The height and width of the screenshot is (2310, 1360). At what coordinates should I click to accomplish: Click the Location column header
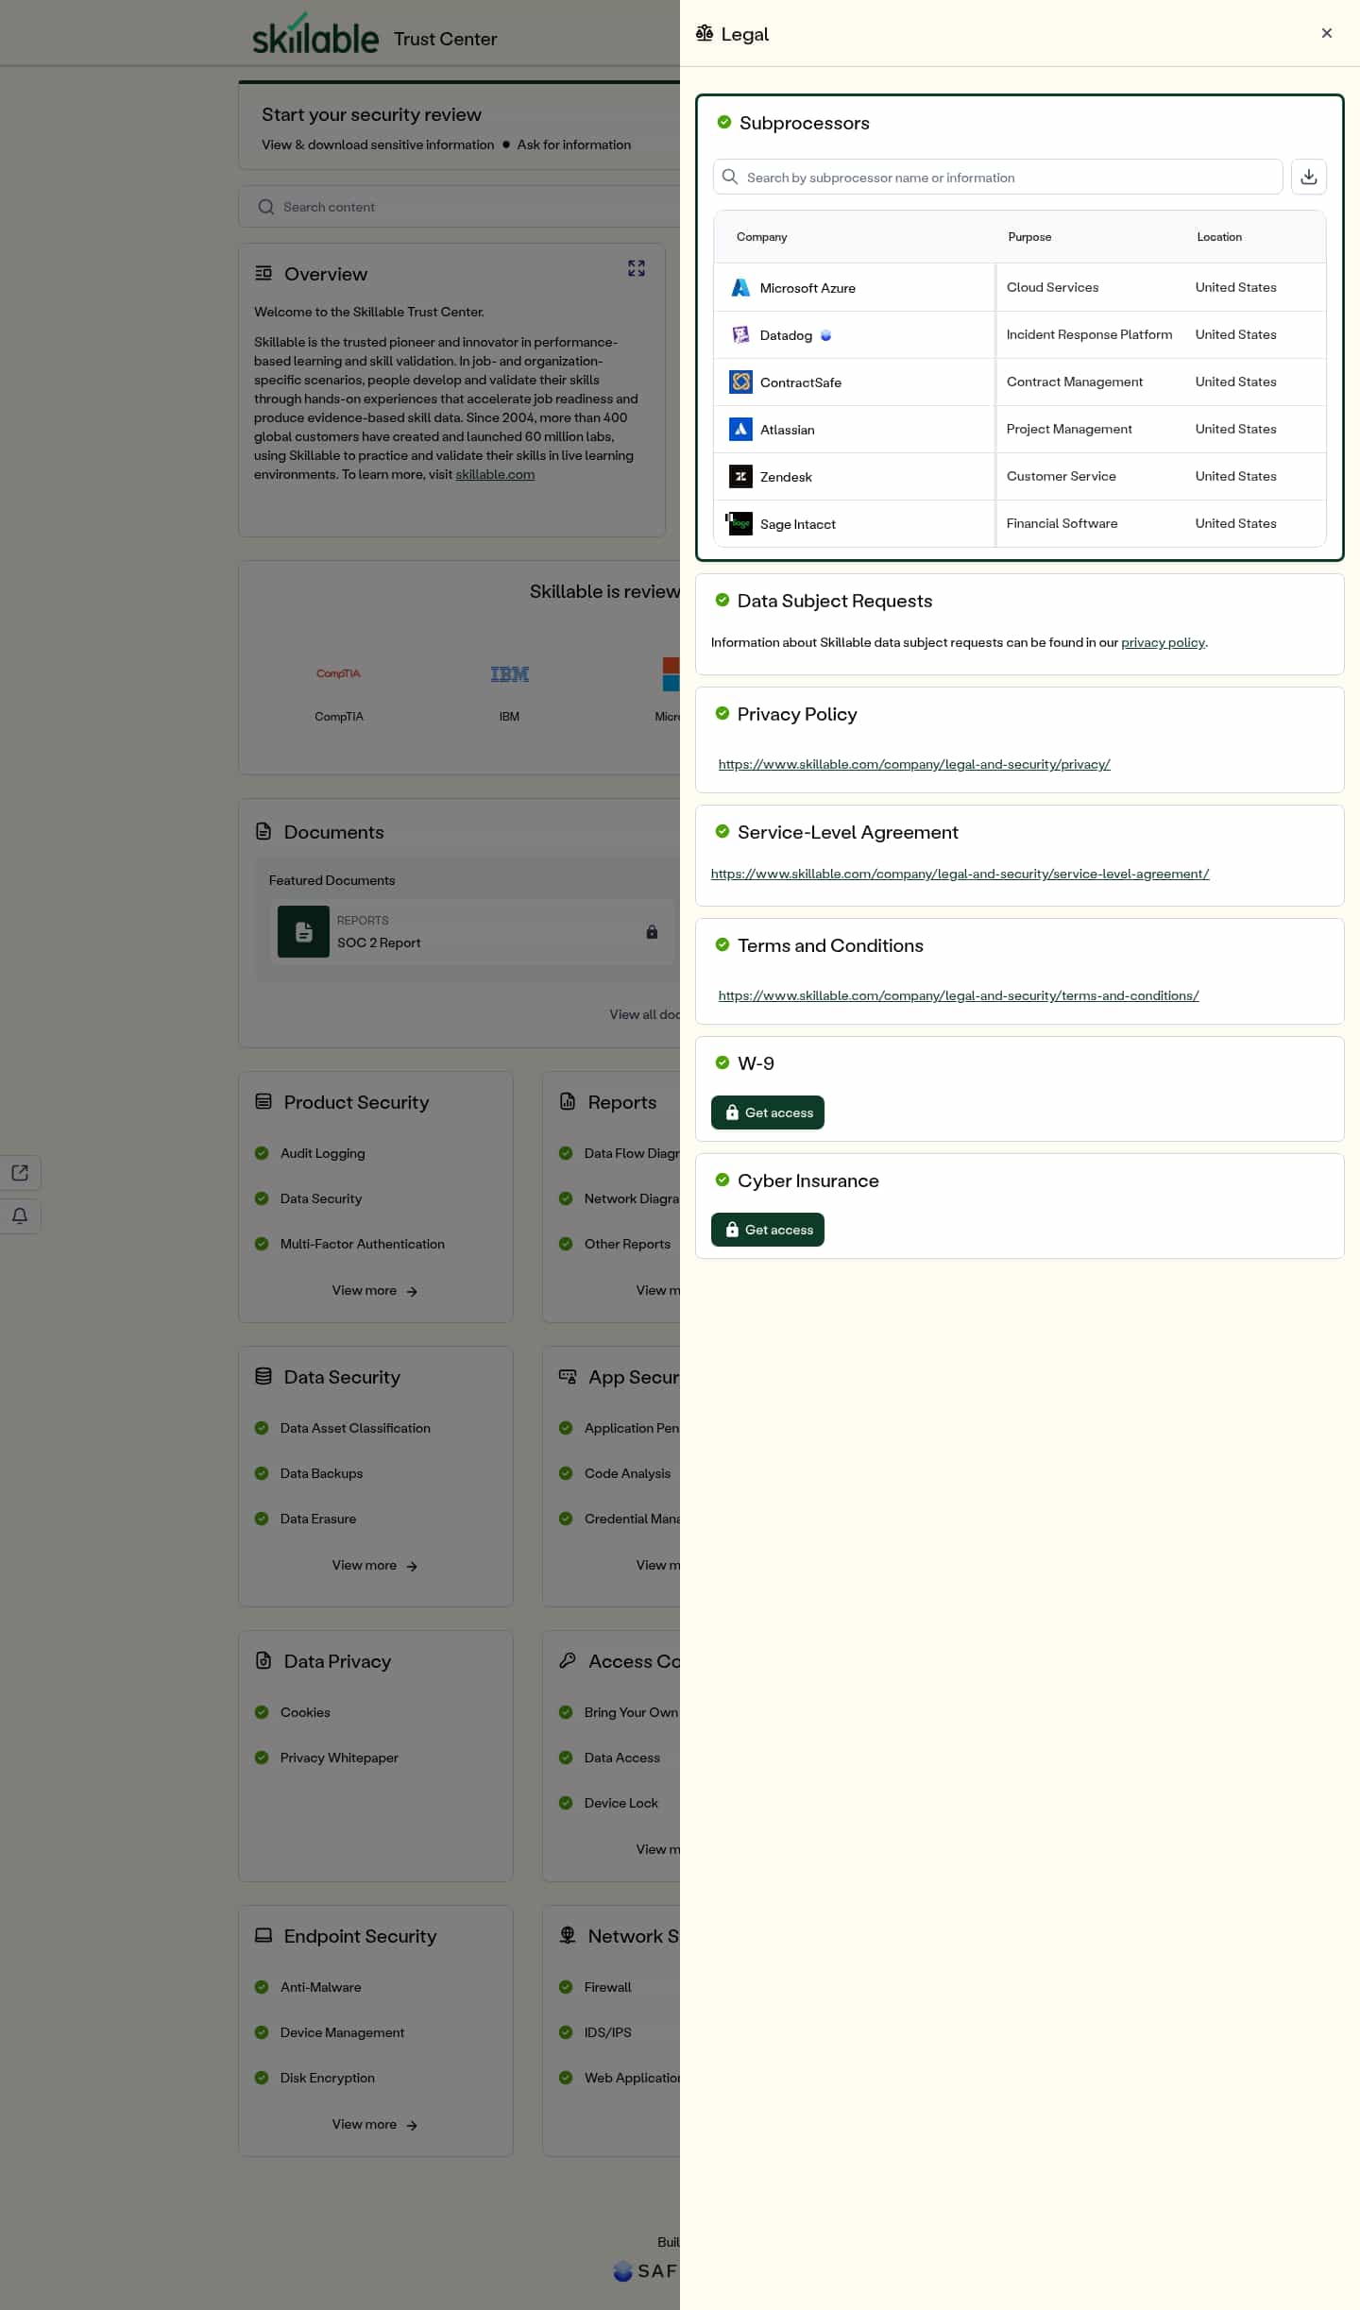point(1219,237)
